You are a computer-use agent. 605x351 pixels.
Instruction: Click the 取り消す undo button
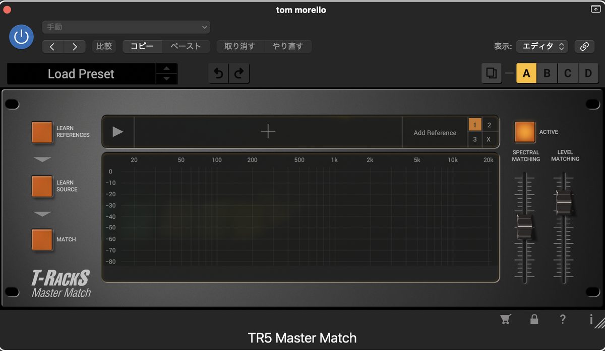point(240,46)
